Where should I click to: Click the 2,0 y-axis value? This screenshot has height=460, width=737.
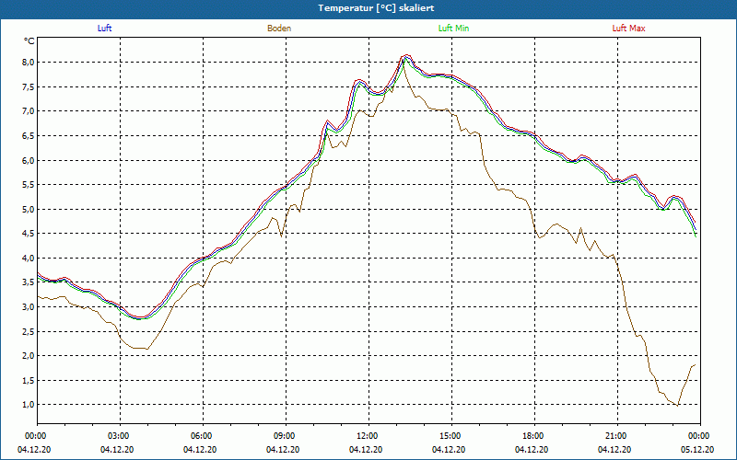29,356
